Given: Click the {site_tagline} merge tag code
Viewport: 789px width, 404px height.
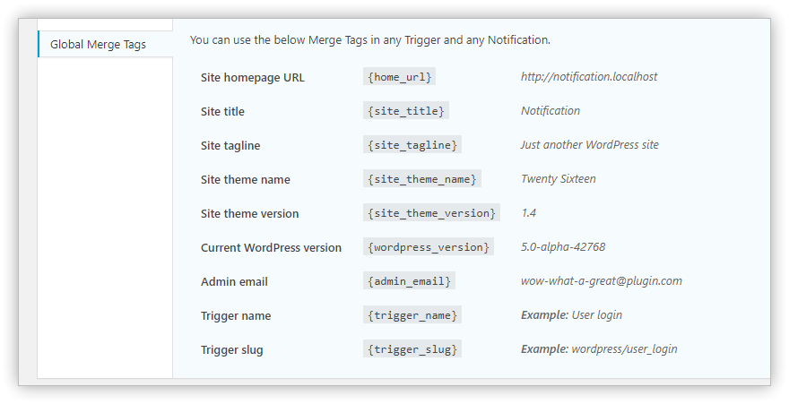Looking at the screenshot, I should click(413, 145).
